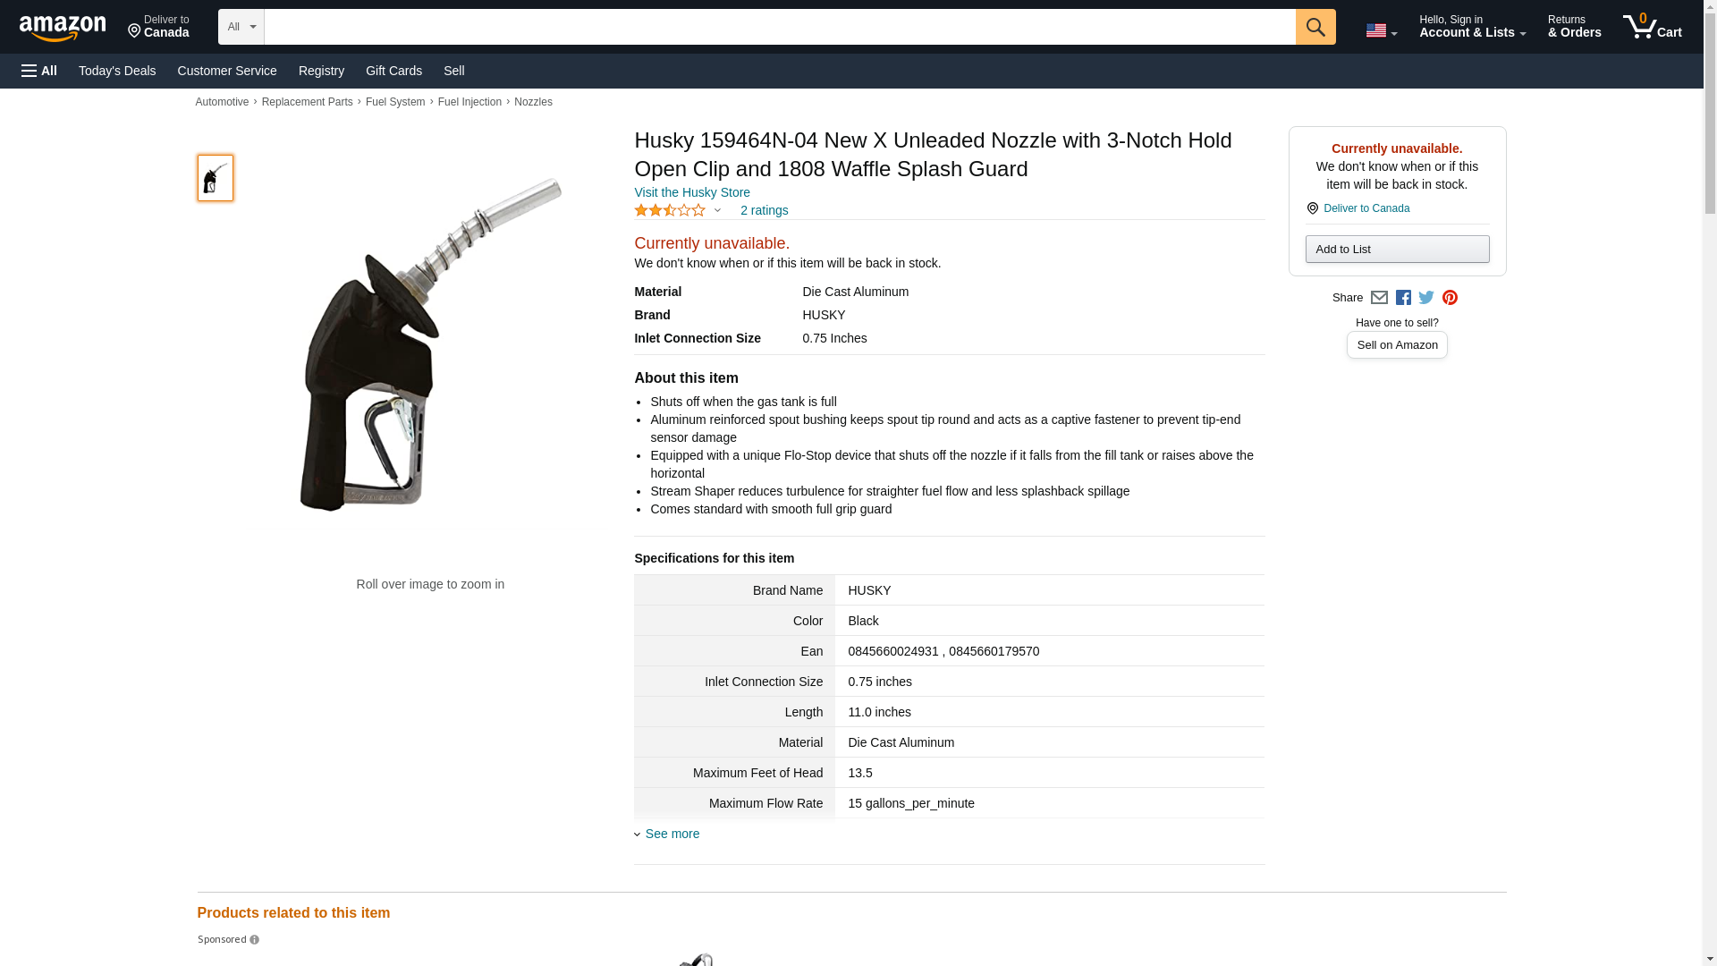This screenshot has height=966, width=1717.
Task: Click the search magnifier button
Action: click(1315, 27)
